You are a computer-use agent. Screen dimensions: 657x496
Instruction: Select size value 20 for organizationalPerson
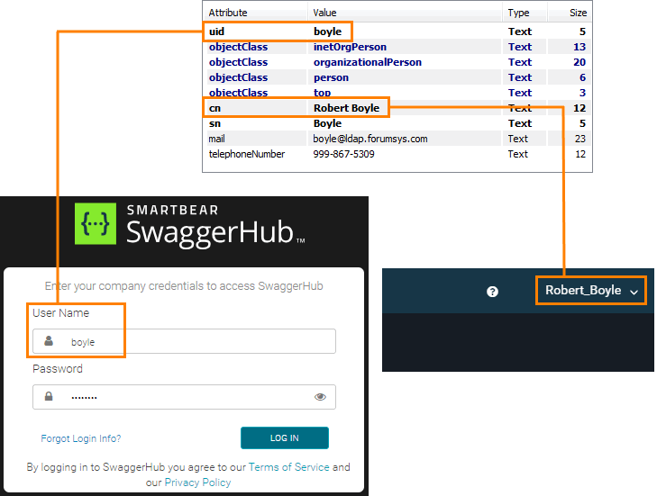point(579,62)
